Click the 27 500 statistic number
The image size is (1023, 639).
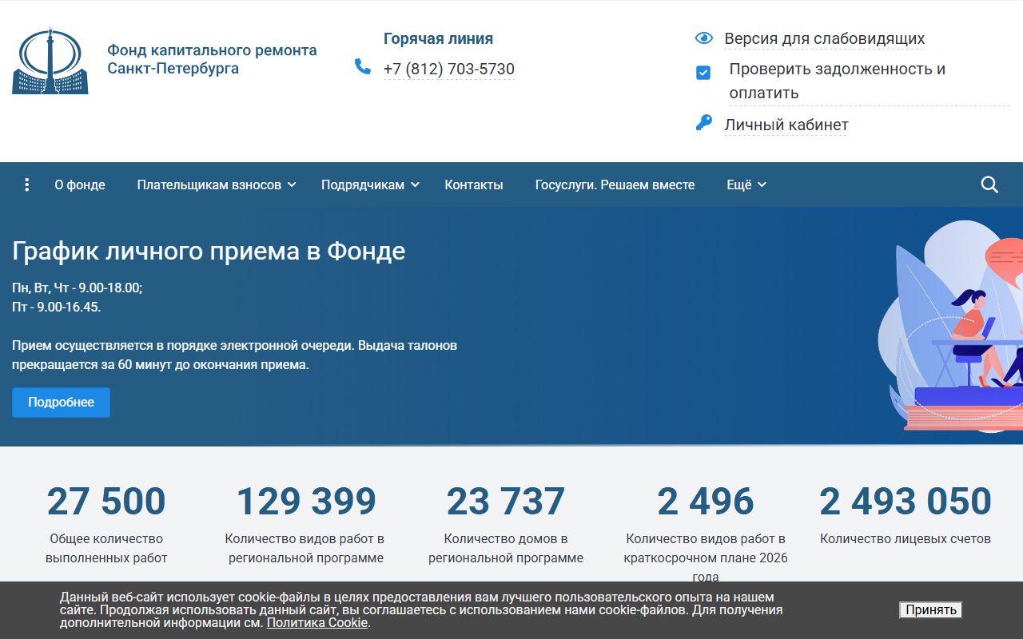tap(106, 502)
